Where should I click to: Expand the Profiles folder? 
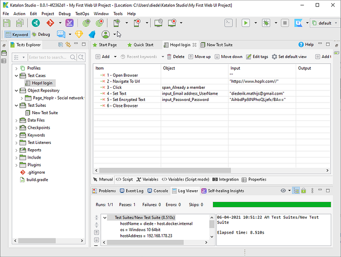(16, 68)
